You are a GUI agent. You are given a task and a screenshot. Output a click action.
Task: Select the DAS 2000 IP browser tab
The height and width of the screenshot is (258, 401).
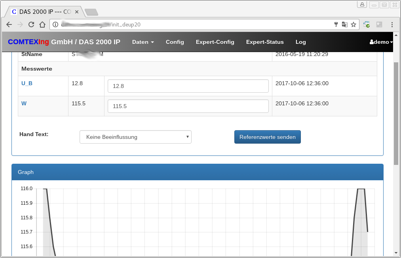43,11
